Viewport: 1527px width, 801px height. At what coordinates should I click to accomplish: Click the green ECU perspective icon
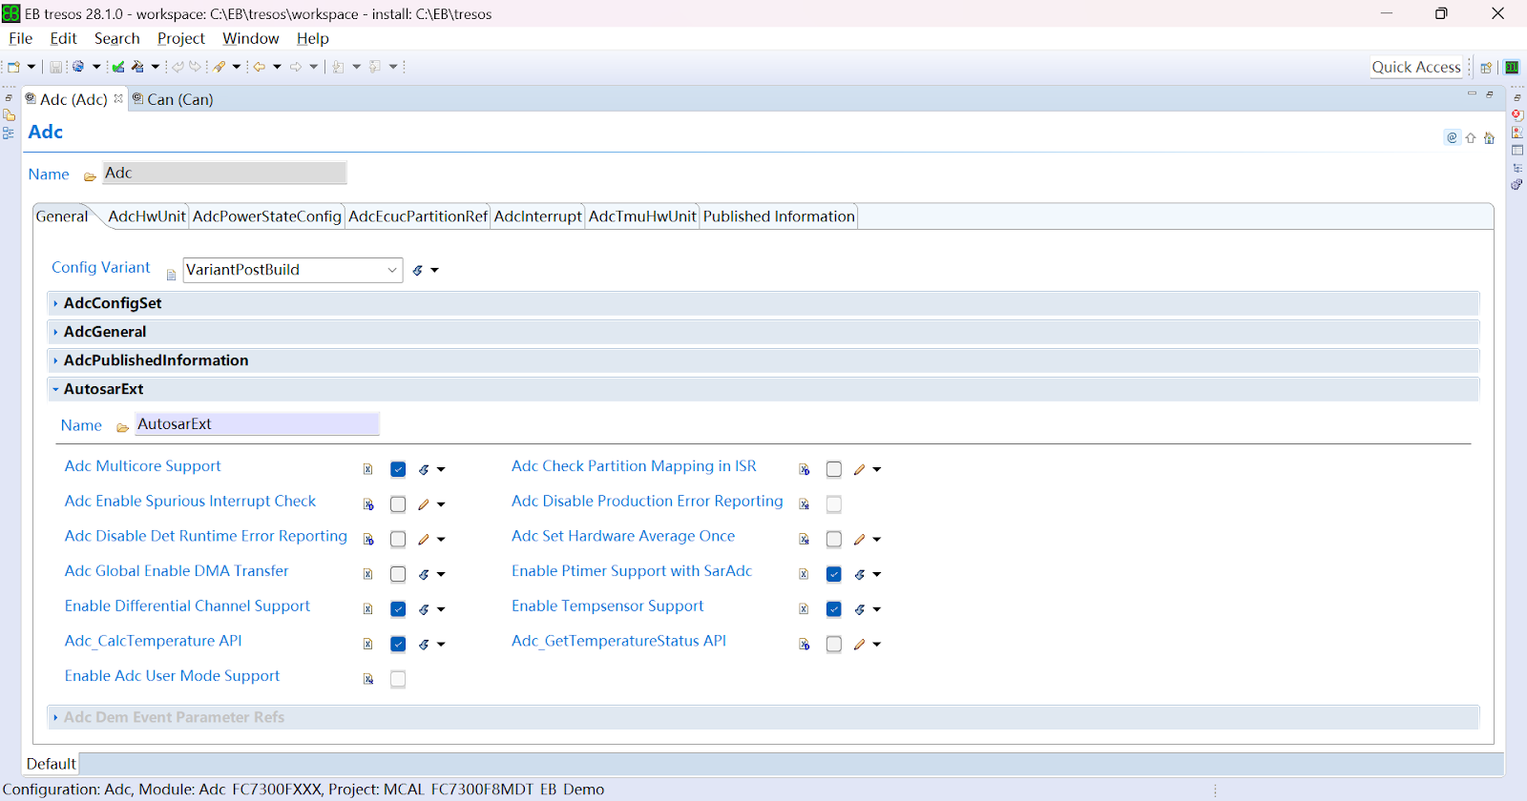(1512, 68)
